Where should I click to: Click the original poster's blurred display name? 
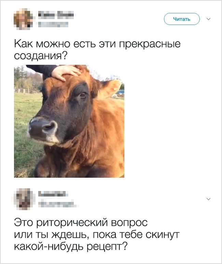pyautogui.click(x=56, y=15)
